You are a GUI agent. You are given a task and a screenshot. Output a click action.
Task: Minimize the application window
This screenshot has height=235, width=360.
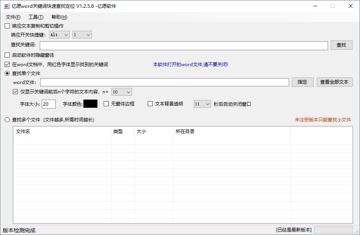[x=315, y=6]
